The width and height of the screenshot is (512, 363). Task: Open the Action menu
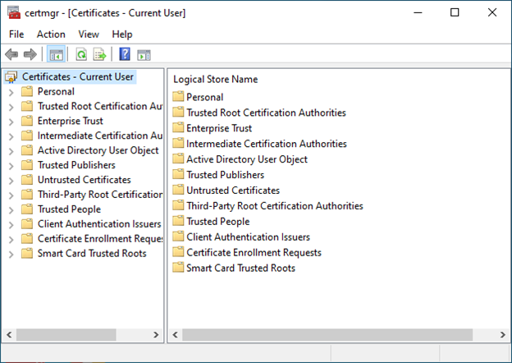pos(51,34)
